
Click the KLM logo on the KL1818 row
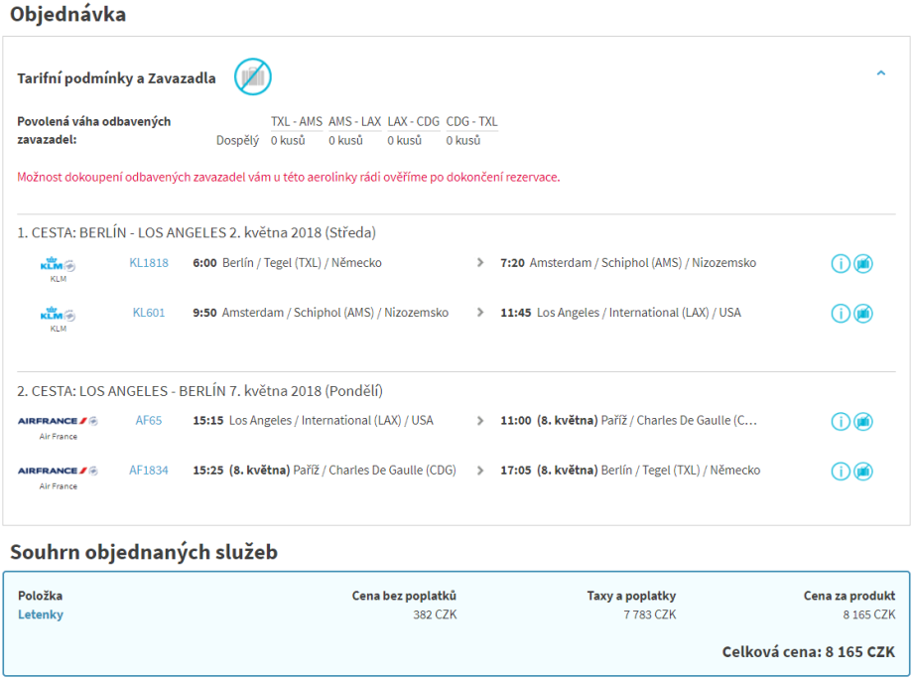pos(58,265)
